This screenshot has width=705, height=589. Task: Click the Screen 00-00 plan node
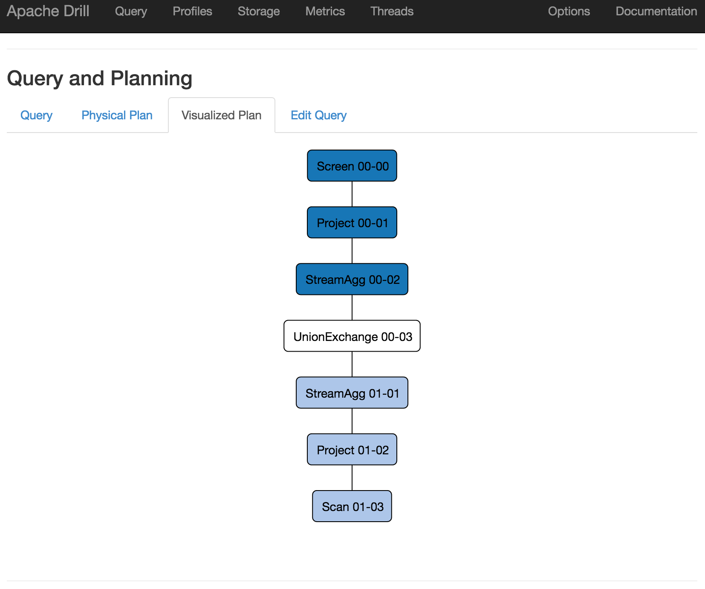point(352,166)
